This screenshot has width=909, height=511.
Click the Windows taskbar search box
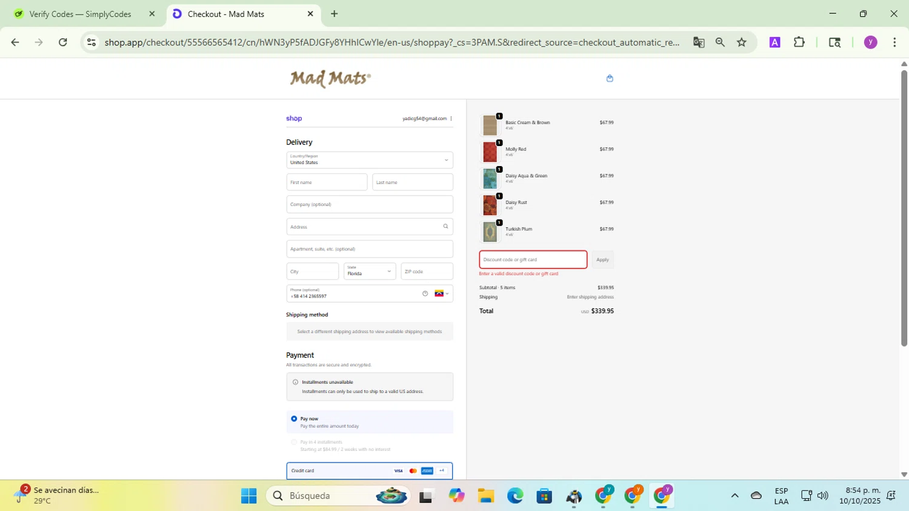click(338, 496)
